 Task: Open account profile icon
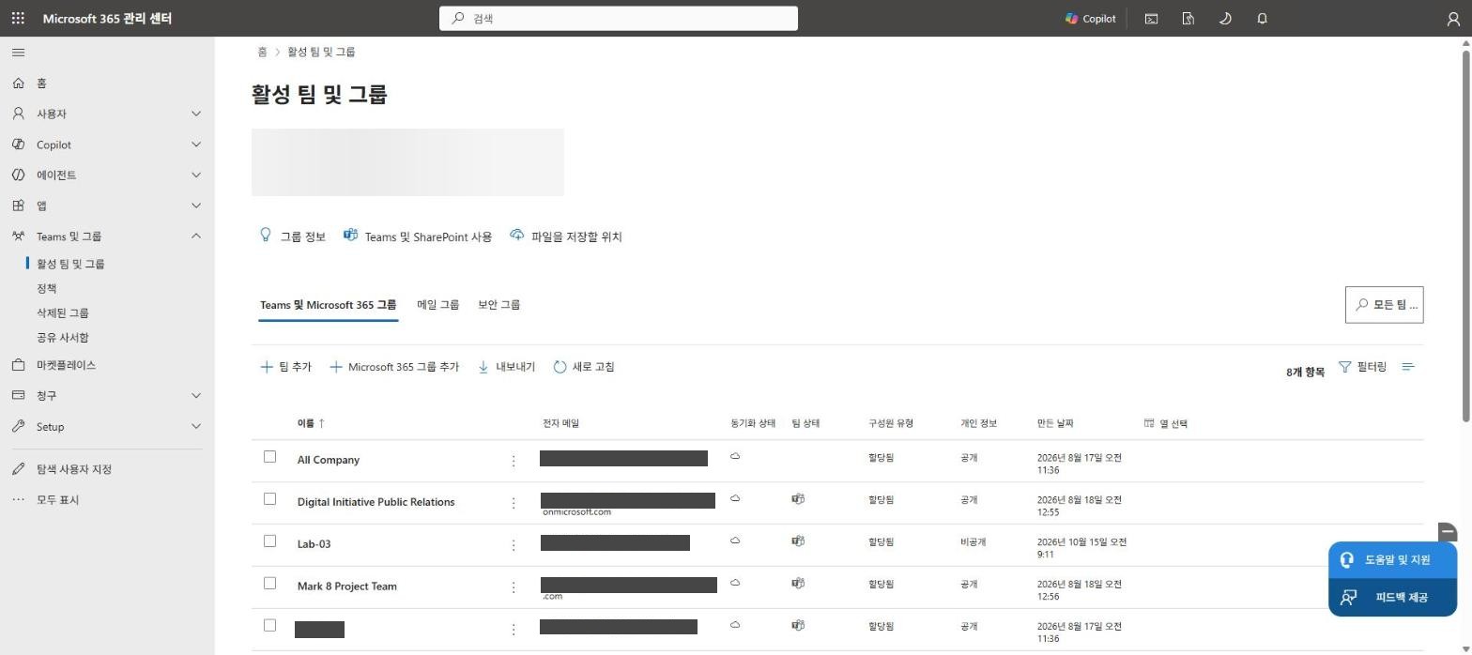point(1453,18)
